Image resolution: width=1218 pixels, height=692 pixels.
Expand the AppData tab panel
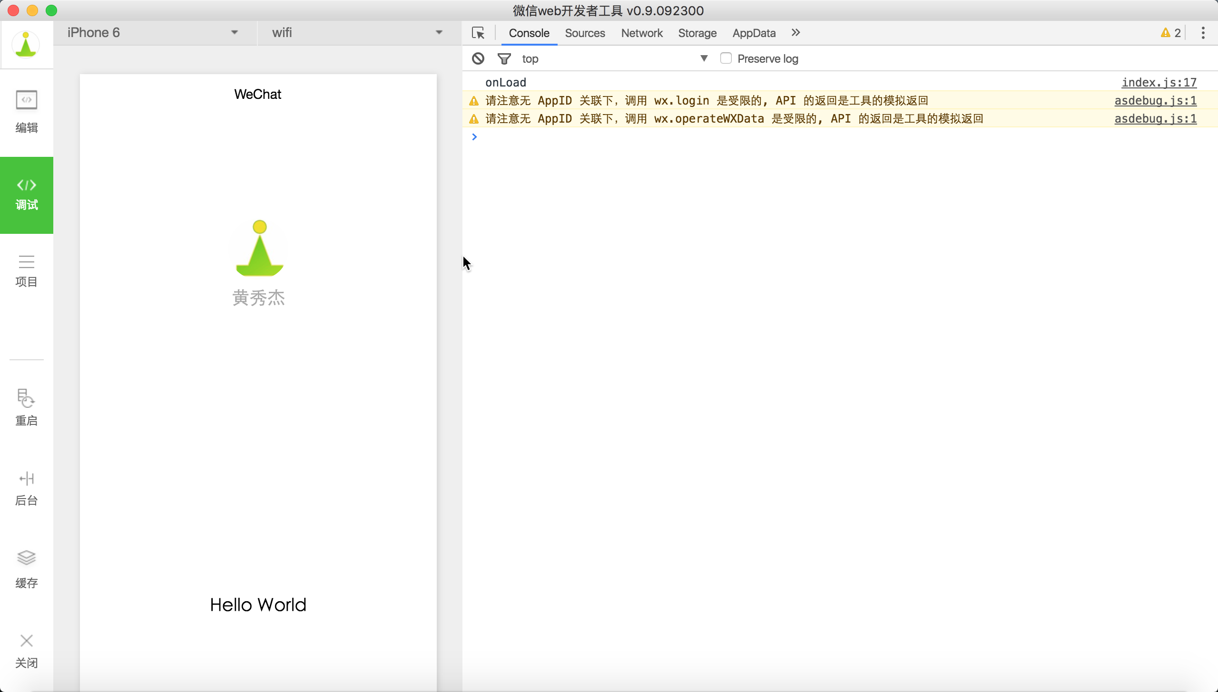(x=754, y=33)
